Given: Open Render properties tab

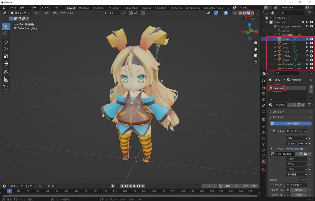Looking at the screenshot, I should coord(264,88).
